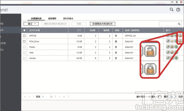Refresh the Public folder row
Screen dimensions: 184x111
[x=176, y=47]
